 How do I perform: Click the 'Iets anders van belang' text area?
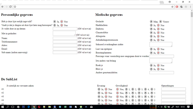point(161,61)
